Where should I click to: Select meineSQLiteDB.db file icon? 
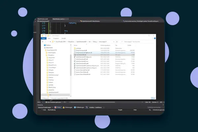point(75,55)
